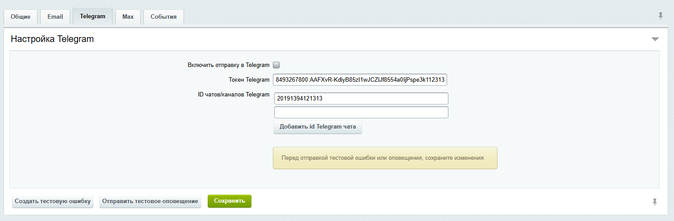Click the yellow notice about saving before testing

click(385, 158)
